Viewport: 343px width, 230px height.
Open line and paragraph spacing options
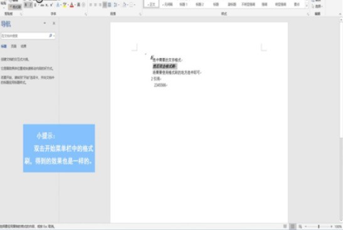pos(115,5)
